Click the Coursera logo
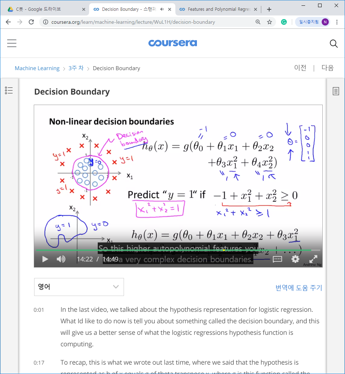The image size is (345, 374). pos(172,43)
